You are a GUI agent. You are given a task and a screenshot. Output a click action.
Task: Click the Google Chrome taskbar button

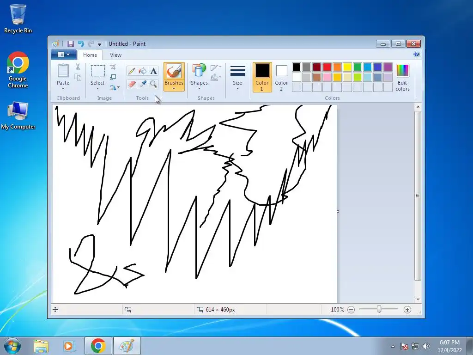tap(98, 346)
